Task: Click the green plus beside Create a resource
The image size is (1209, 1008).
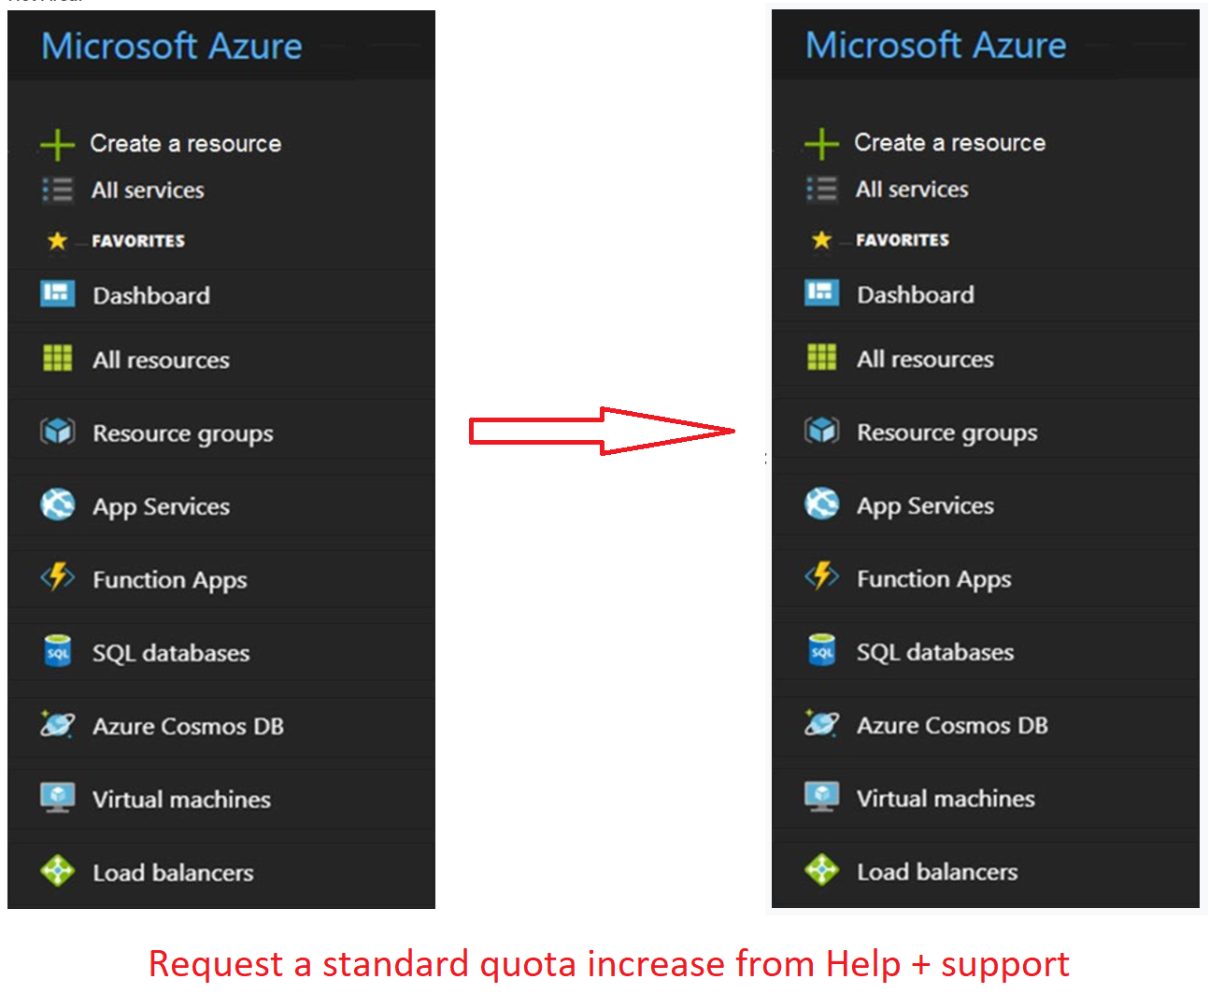Action: (x=56, y=143)
